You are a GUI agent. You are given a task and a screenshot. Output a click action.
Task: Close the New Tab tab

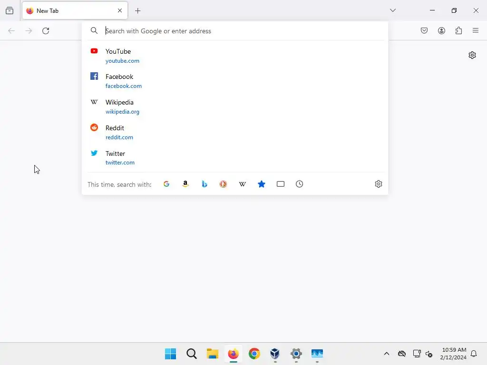pos(119,10)
